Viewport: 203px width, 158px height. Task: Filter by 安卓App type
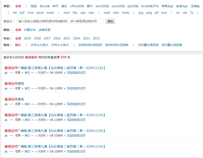[182, 6]
